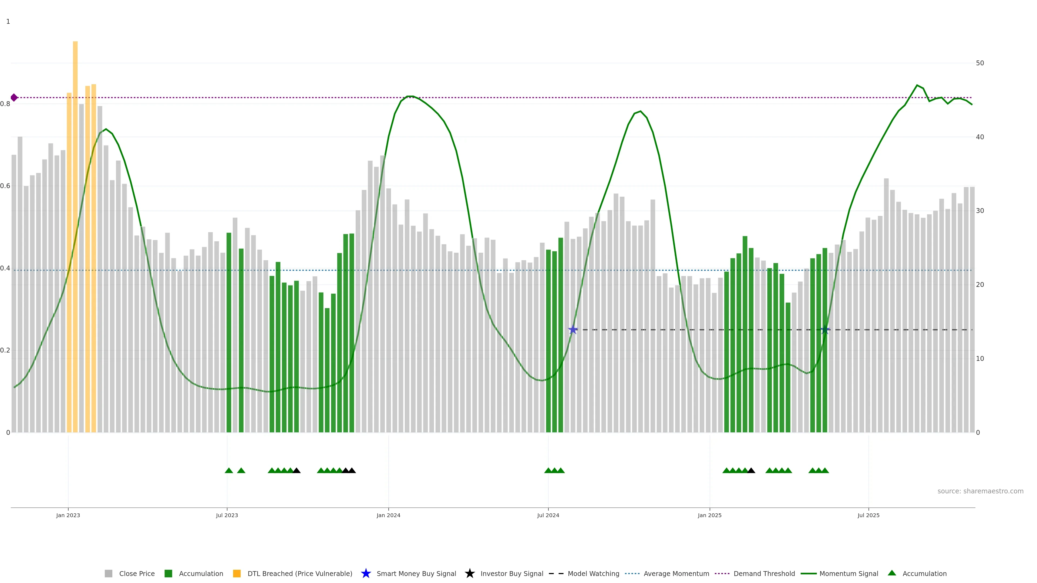Toggle the Close Price legend entry
Screen dimensions: 1037x583
point(136,574)
